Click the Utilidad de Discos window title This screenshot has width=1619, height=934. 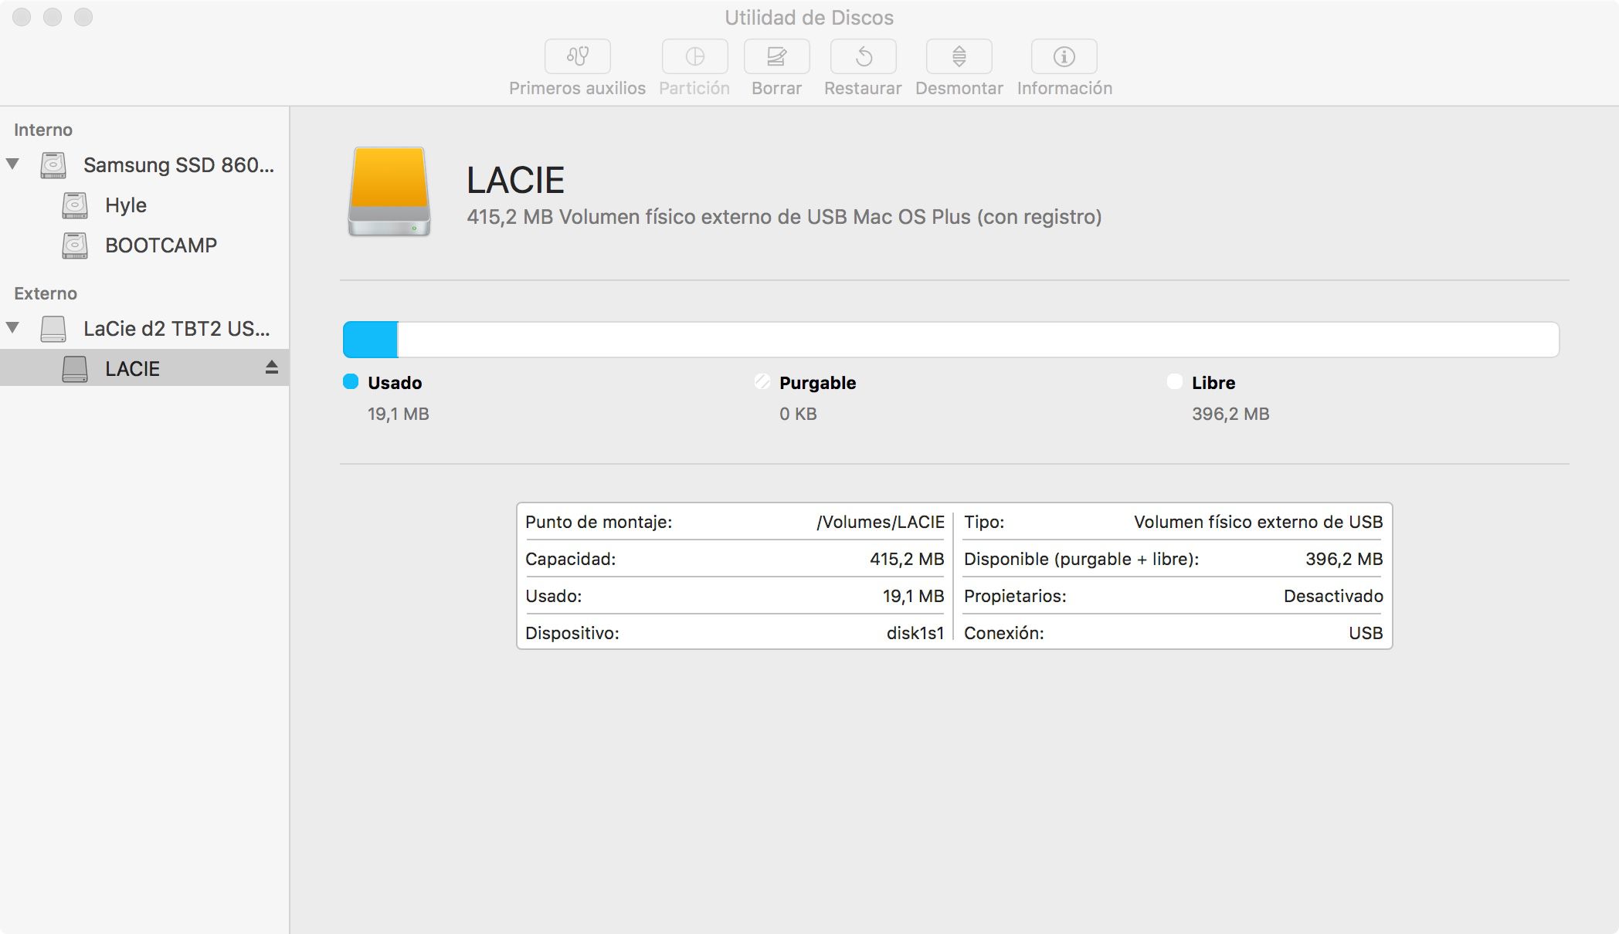coord(809,18)
